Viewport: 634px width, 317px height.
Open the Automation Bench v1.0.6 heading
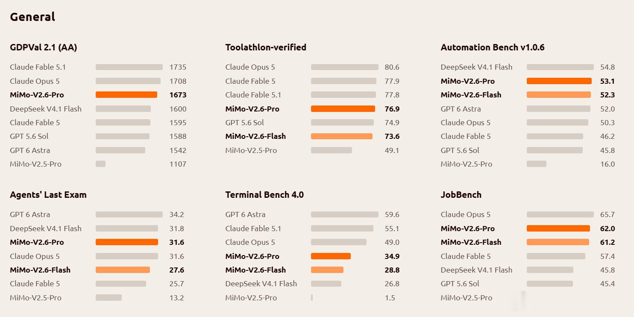(493, 47)
